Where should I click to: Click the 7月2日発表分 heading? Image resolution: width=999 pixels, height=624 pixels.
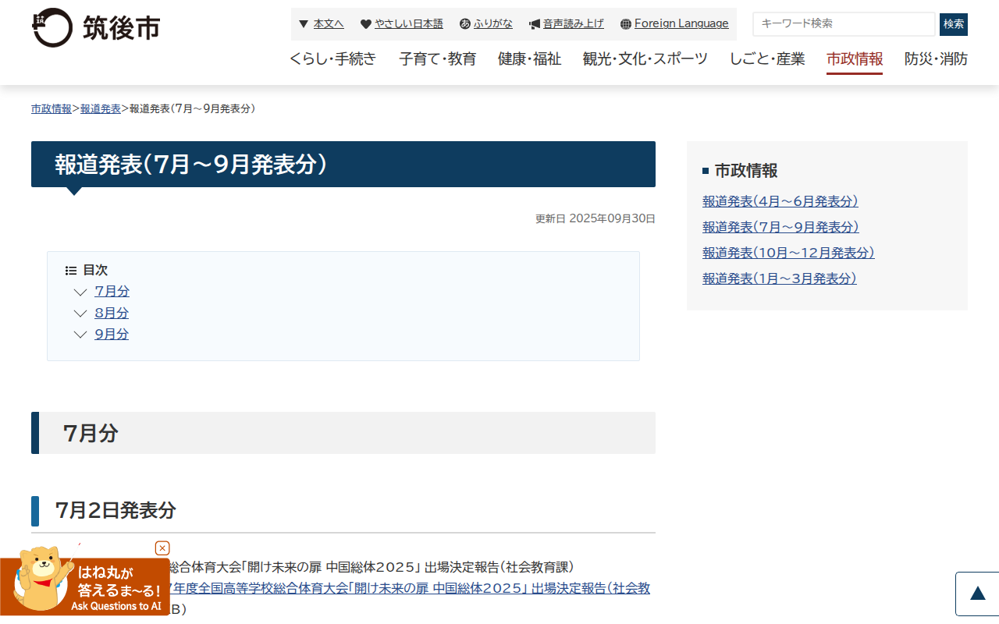116,511
